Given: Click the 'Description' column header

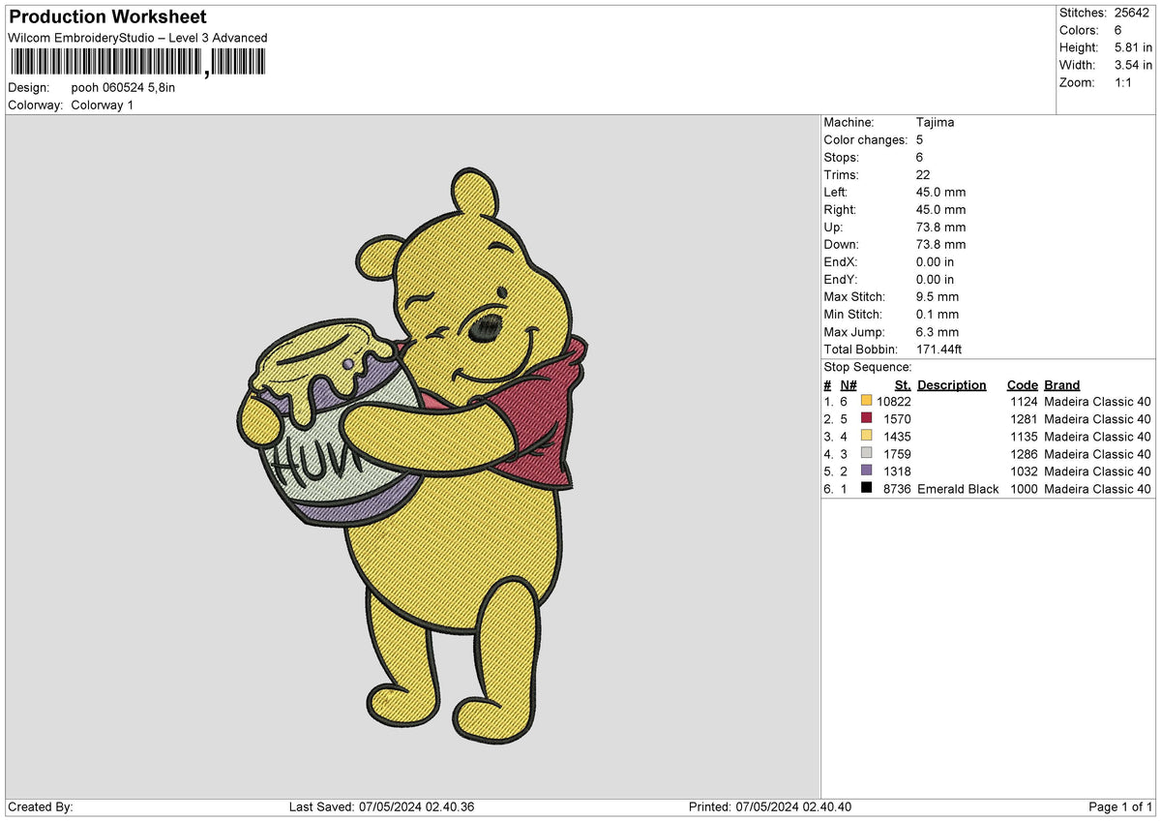Looking at the screenshot, I should click(x=952, y=385).
